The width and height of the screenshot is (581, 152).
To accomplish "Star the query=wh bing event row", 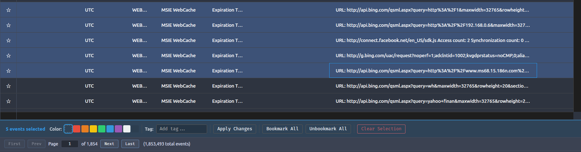I will [x=8, y=86].
